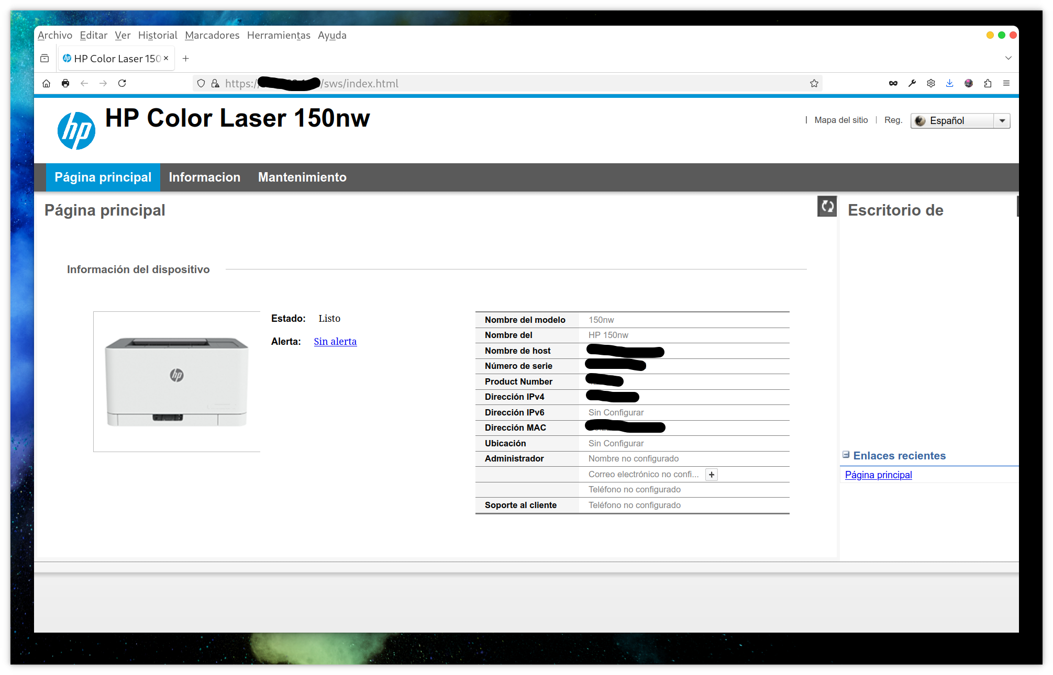The height and width of the screenshot is (675, 1053).
Task: Click the Escritorio de panel heading
Action: pyautogui.click(x=895, y=210)
